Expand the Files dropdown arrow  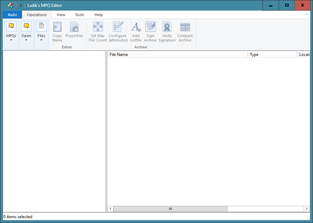pyautogui.click(x=41, y=40)
